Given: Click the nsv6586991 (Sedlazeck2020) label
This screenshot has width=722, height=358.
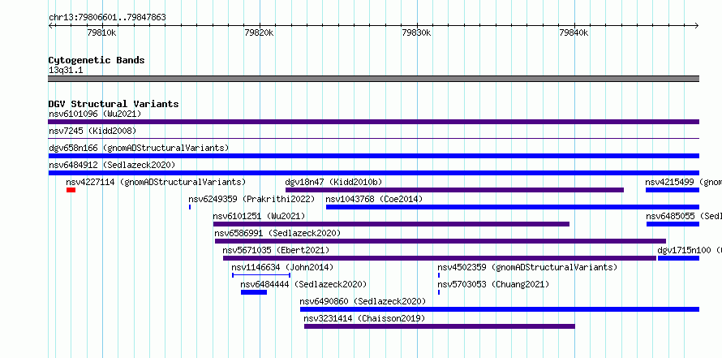Looking at the screenshot, I should (x=277, y=233).
